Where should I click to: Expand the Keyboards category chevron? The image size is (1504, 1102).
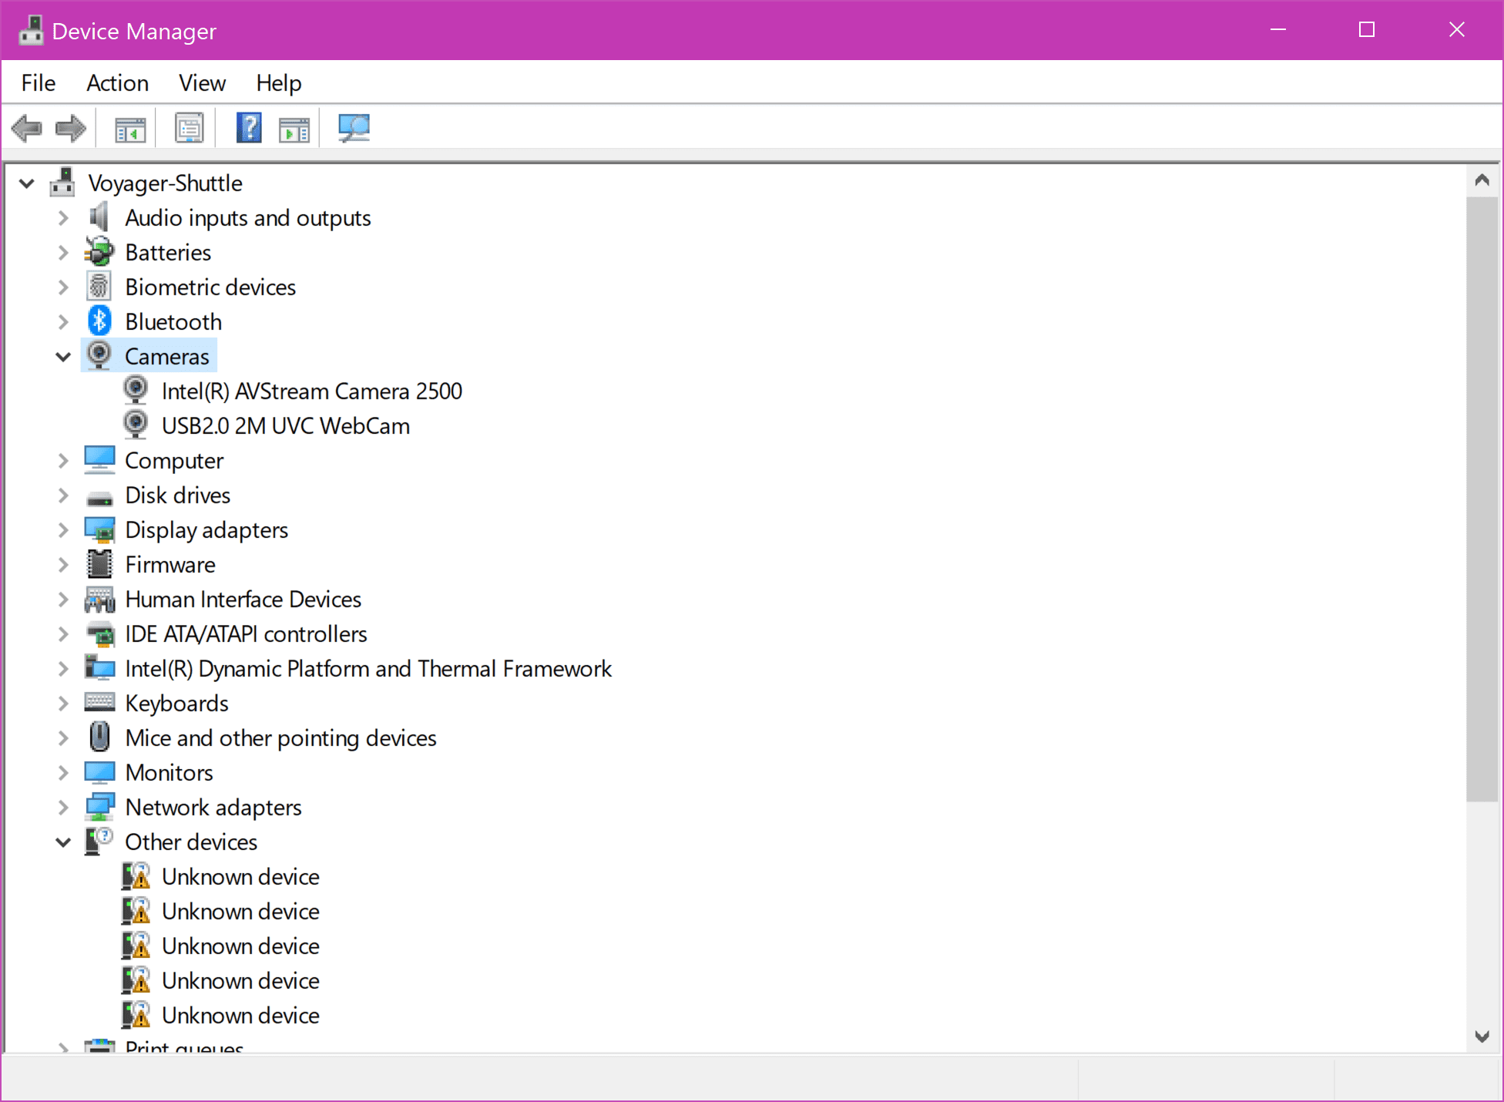click(x=63, y=704)
